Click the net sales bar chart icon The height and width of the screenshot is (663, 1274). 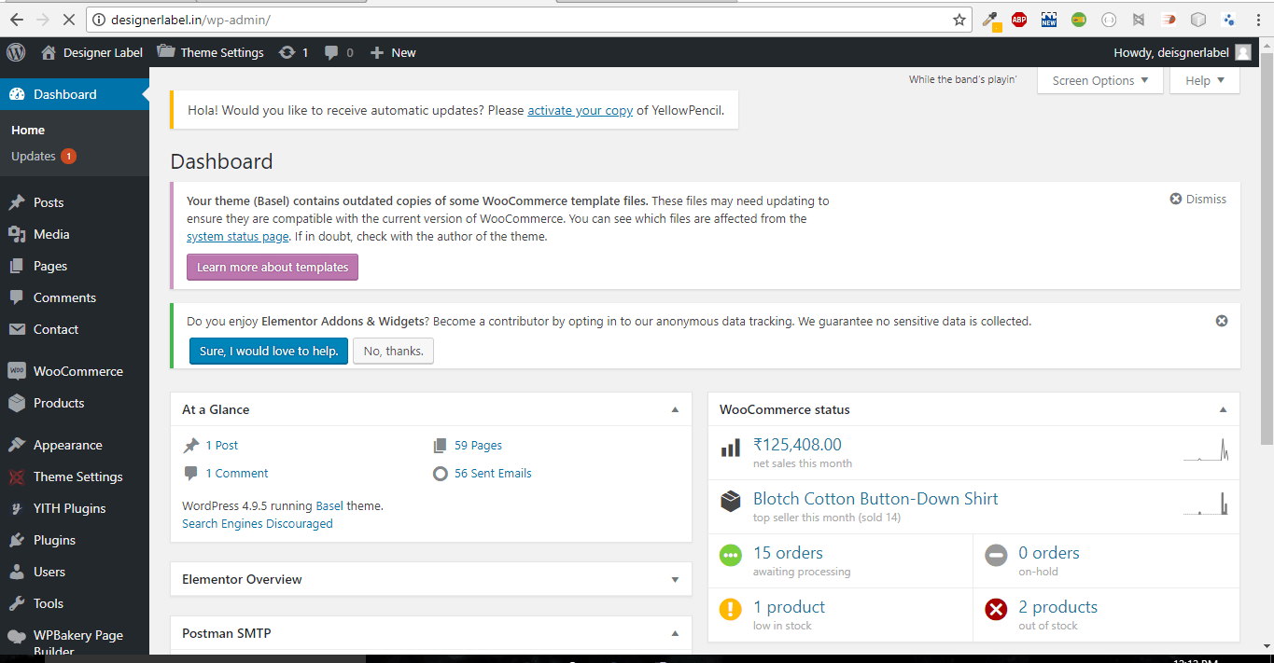tap(730, 449)
